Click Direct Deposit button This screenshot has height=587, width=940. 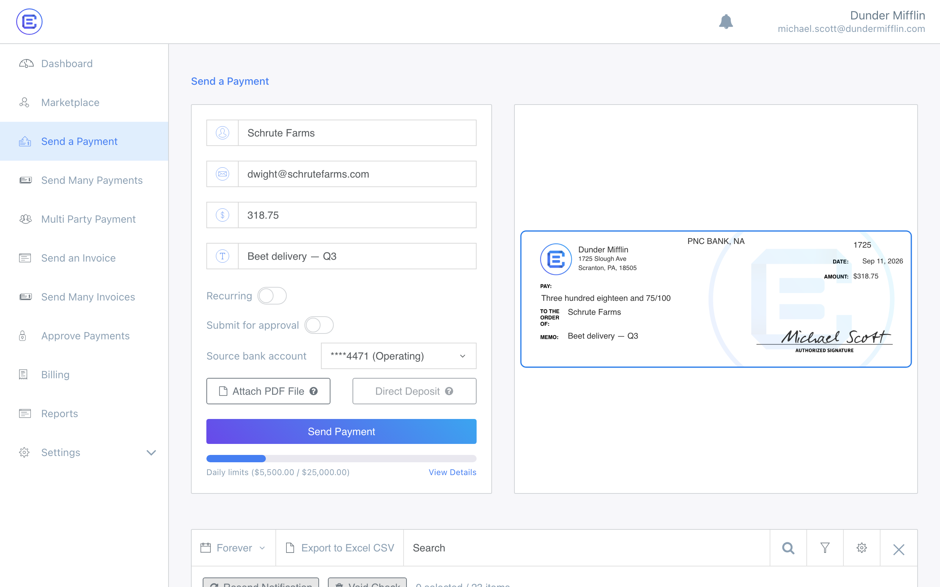(415, 391)
